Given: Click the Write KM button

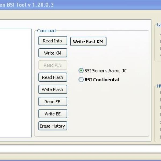Looking at the screenshot, I should 53,53.
